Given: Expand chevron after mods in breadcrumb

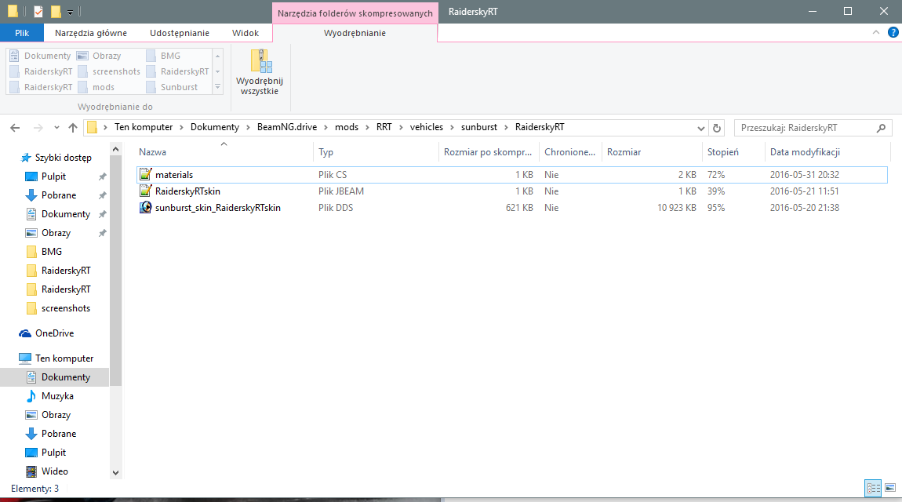Looking at the screenshot, I should [368, 128].
